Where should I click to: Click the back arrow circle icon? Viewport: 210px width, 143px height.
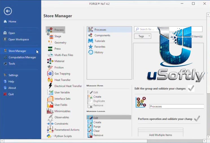click(x=8, y=11)
